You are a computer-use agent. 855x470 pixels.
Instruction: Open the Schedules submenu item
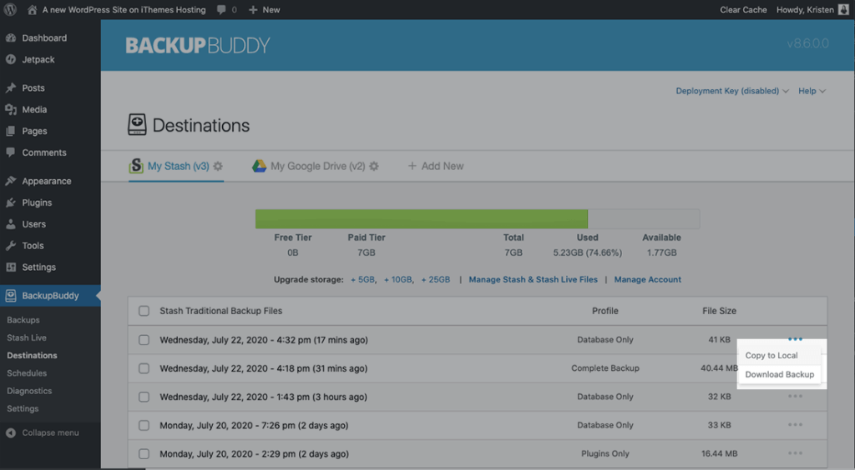coord(27,373)
